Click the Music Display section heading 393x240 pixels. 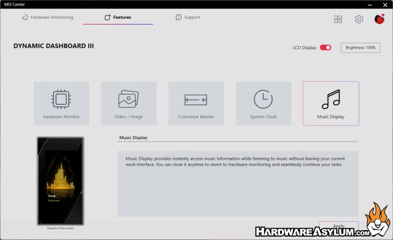click(133, 138)
